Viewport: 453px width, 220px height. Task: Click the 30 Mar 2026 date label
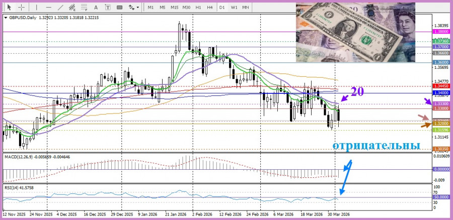tap(339, 215)
